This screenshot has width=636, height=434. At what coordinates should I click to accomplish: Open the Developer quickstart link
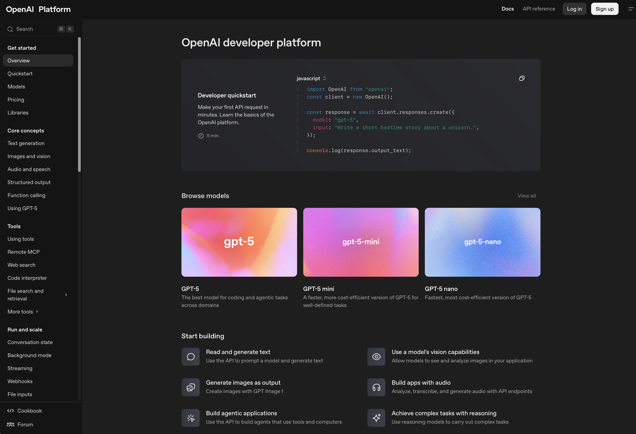227,96
